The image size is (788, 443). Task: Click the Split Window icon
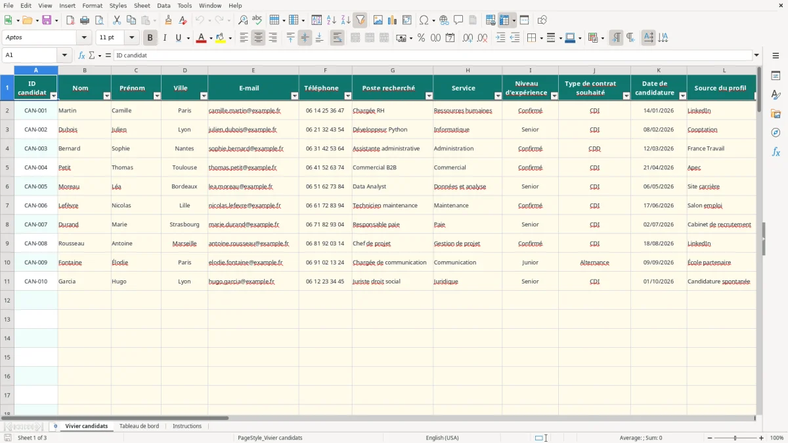point(525,20)
